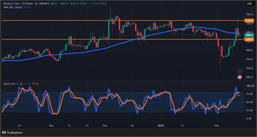Viewport: 257px width, 137px height.
Task: Click the 720.0 price axis label
Action: coord(249,23)
